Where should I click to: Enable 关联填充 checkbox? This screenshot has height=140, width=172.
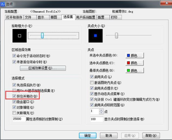pyautogui.click(x=14, y=113)
